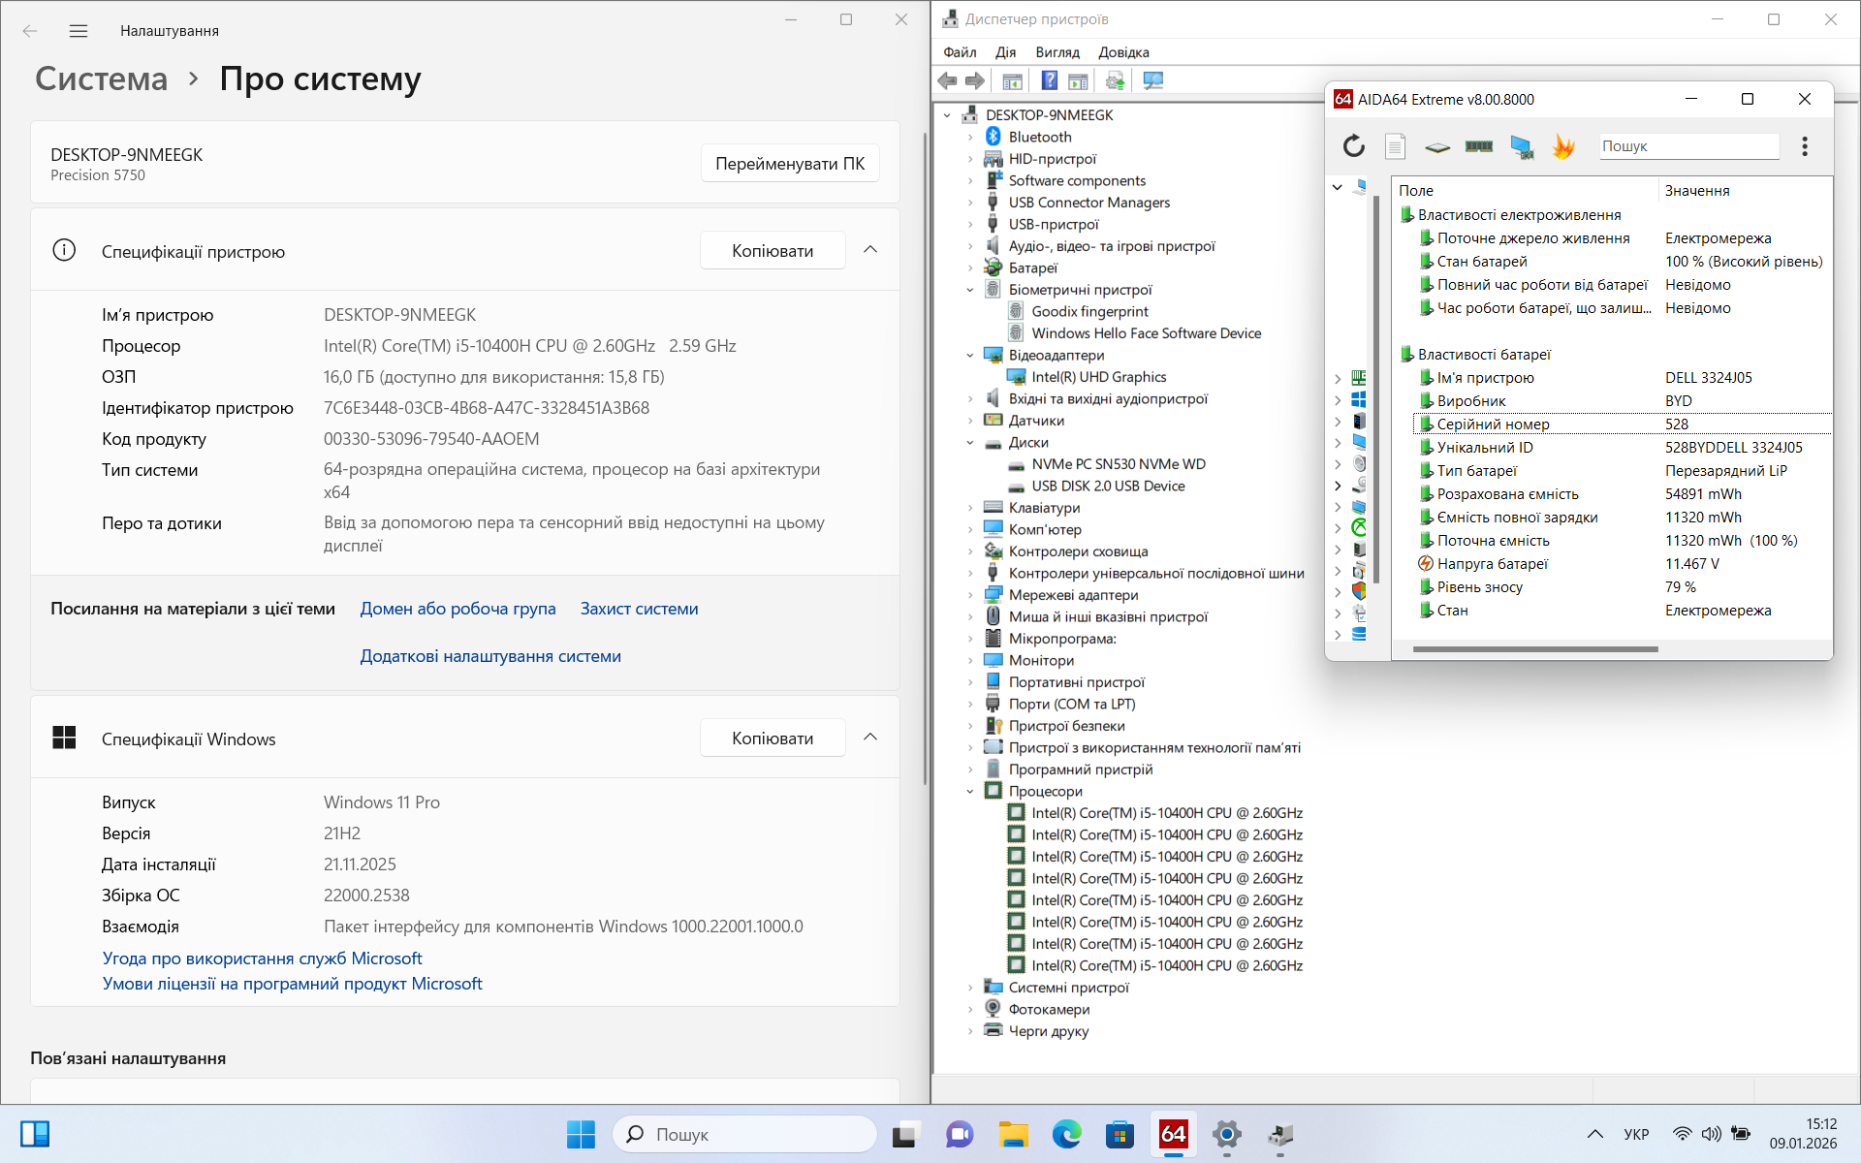Open the Вигляд menu in Device Manager
The image size is (1861, 1163).
click(1057, 52)
